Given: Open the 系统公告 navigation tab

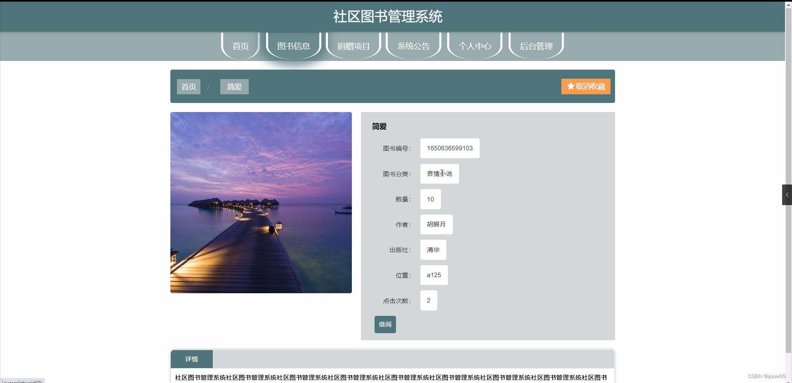Looking at the screenshot, I should [x=413, y=46].
